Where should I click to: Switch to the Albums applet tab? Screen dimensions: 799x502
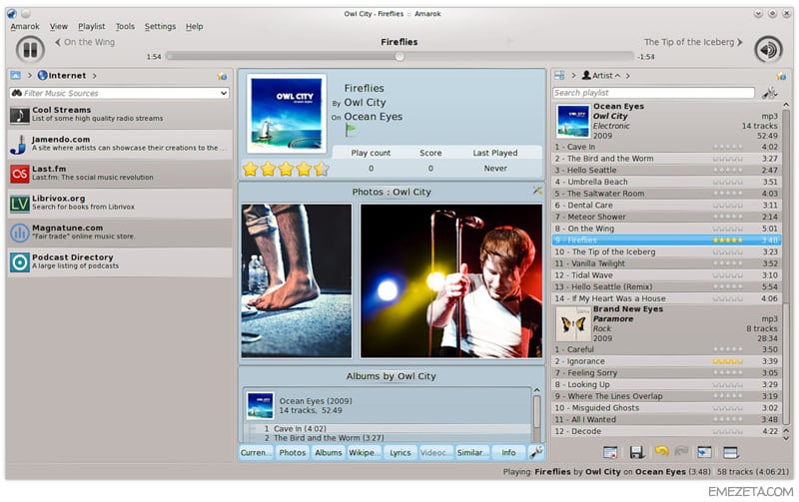coord(329,452)
